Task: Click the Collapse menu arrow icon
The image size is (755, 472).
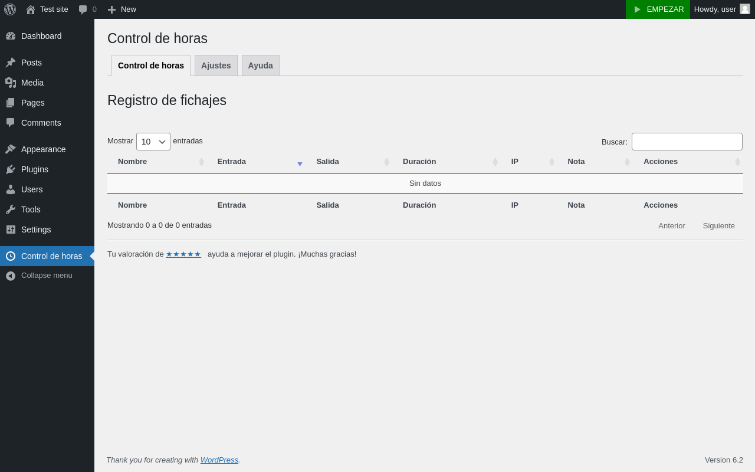Action: coord(11,276)
